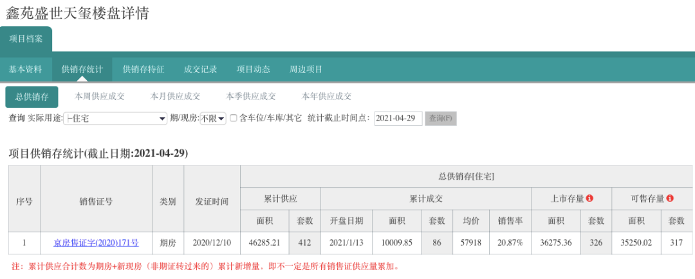This screenshot has height=279, width=695.
Task: Click the 项目供销存统计 section heading
Action: pos(98,153)
